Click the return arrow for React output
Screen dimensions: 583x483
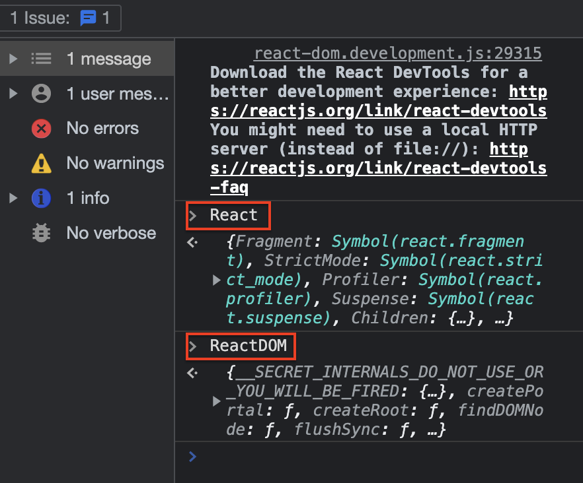point(192,242)
